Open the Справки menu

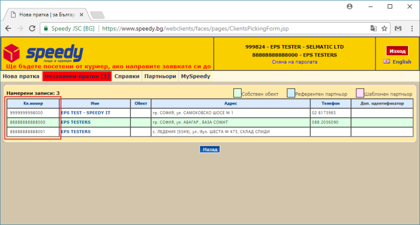coord(127,76)
